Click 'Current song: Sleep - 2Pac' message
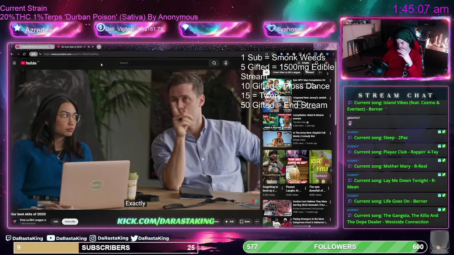 pyautogui.click(x=381, y=138)
